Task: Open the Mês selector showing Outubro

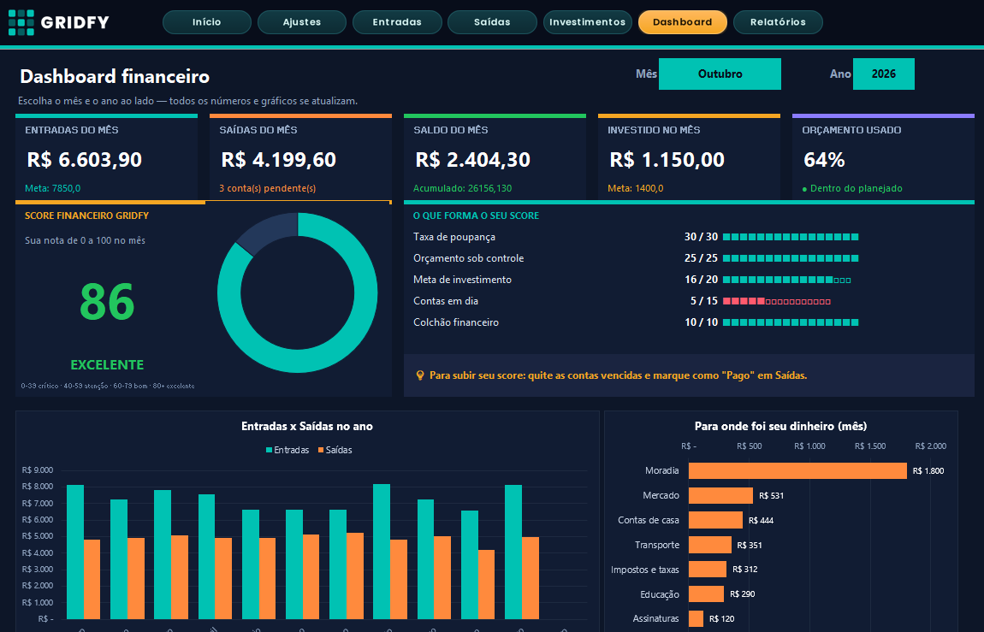Action: 720,74
